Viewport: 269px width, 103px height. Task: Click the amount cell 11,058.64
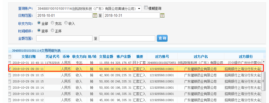click(x=107, y=63)
